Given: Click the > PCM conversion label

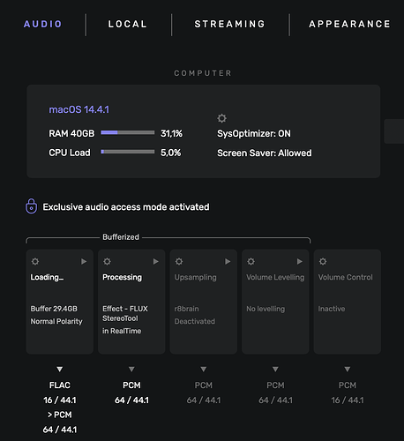Looking at the screenshot, I should tap(60, 415).
